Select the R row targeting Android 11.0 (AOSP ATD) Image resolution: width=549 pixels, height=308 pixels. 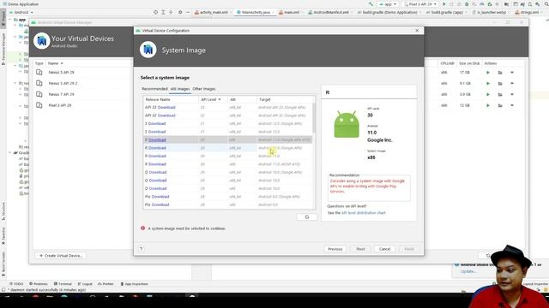[227, 164]
